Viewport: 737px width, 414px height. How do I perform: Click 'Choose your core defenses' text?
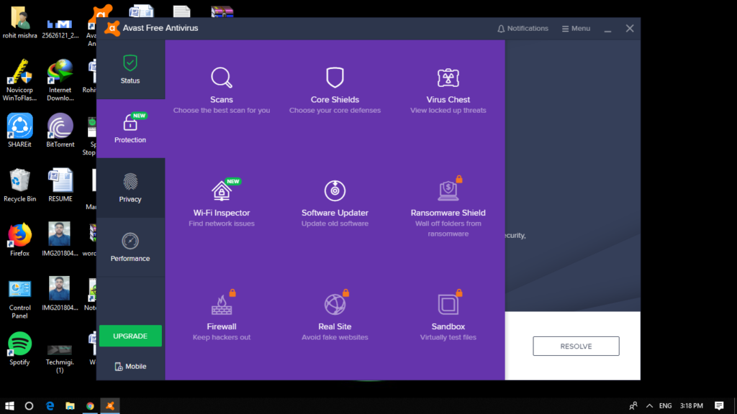(x=335, y=110)
